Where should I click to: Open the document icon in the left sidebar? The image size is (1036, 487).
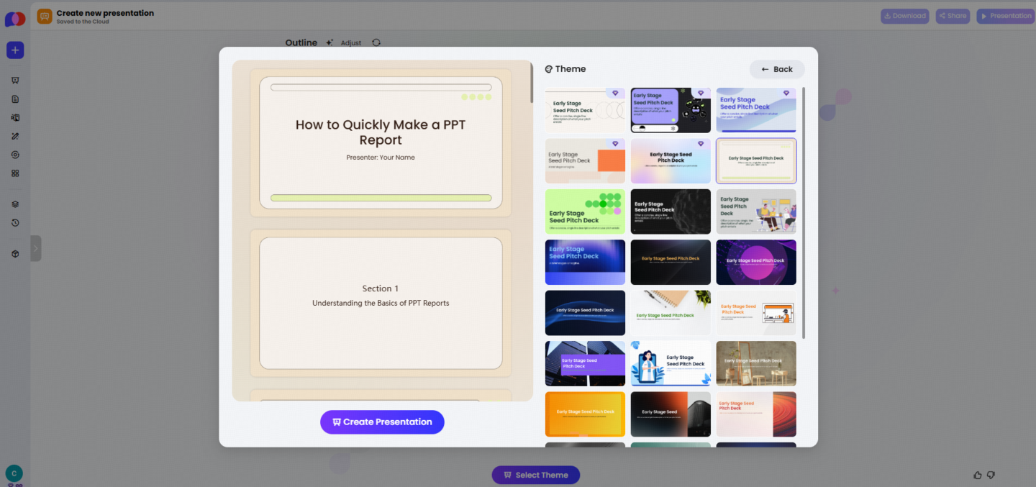click(x=14, y=99)
